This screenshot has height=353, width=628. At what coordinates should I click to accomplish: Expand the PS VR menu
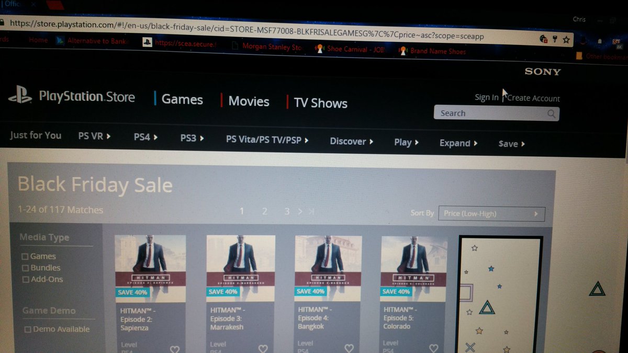point(94,136)
